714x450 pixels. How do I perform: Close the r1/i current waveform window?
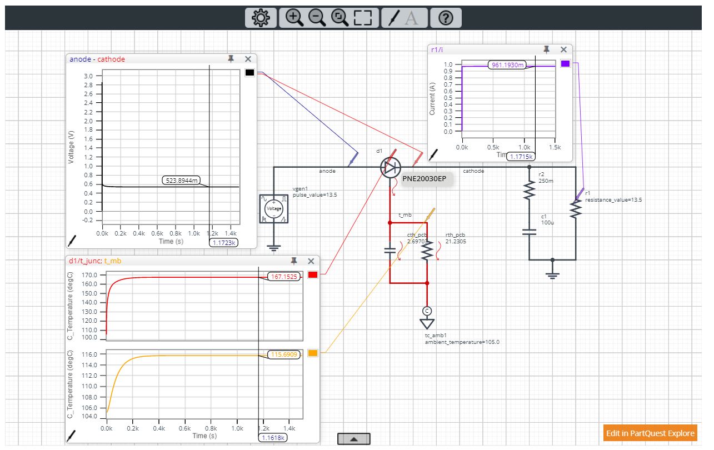click(563, 49)
